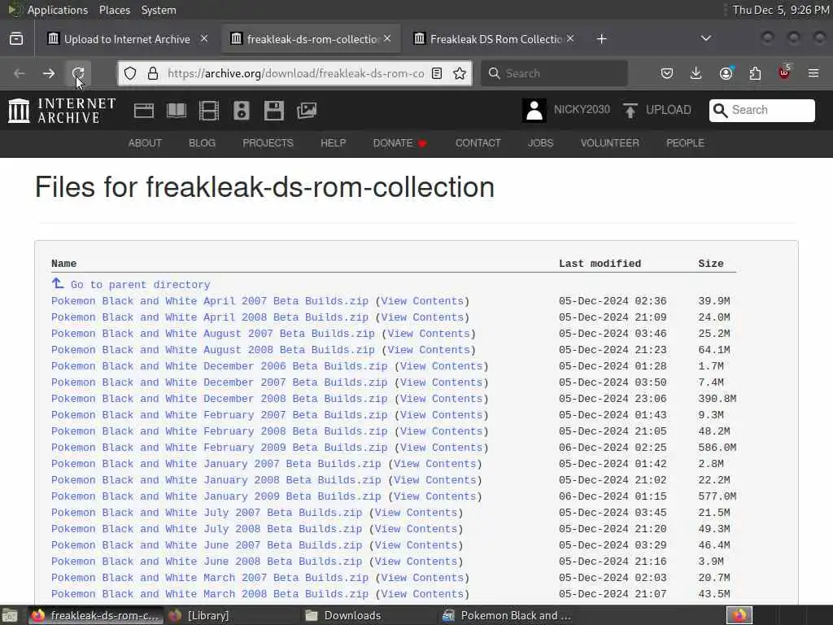Viewport: 833px width, 625px height.
Task: Open the Applications menu
Action: point(58,10)
